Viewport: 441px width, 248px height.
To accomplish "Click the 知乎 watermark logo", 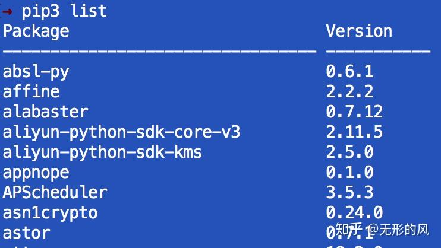I will (348, 229).
